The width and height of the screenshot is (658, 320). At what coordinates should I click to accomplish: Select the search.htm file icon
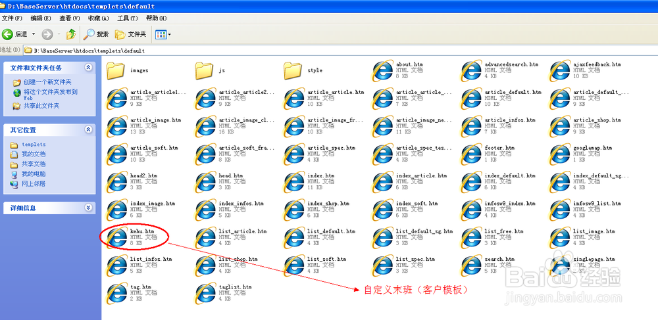[471, 265]
